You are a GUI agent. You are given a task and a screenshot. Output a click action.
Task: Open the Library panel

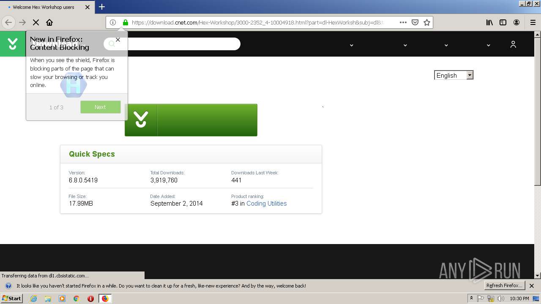click(489, 22)
